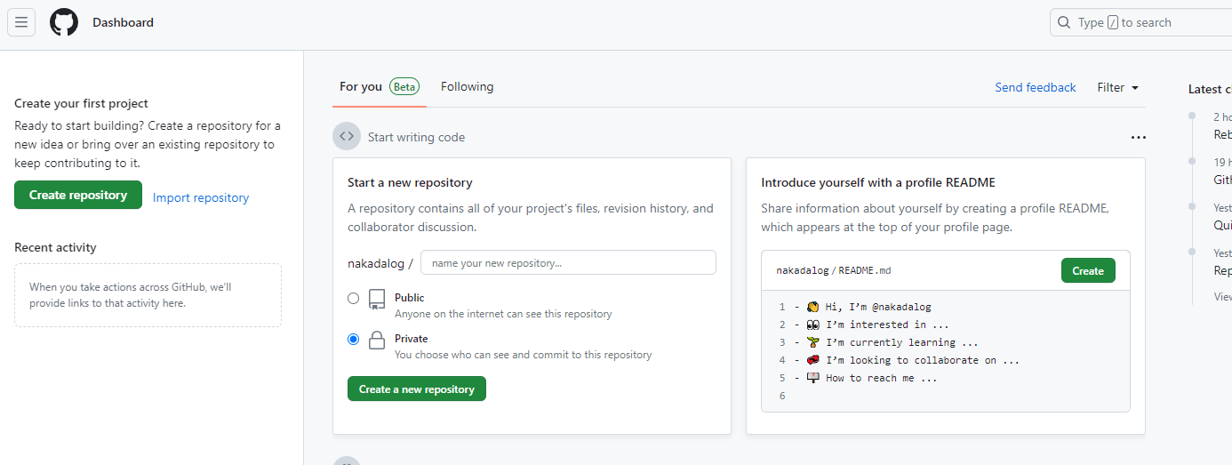Switch to the Following tab
This screenshot has width=1232, height=465.
tap(467, 86)
